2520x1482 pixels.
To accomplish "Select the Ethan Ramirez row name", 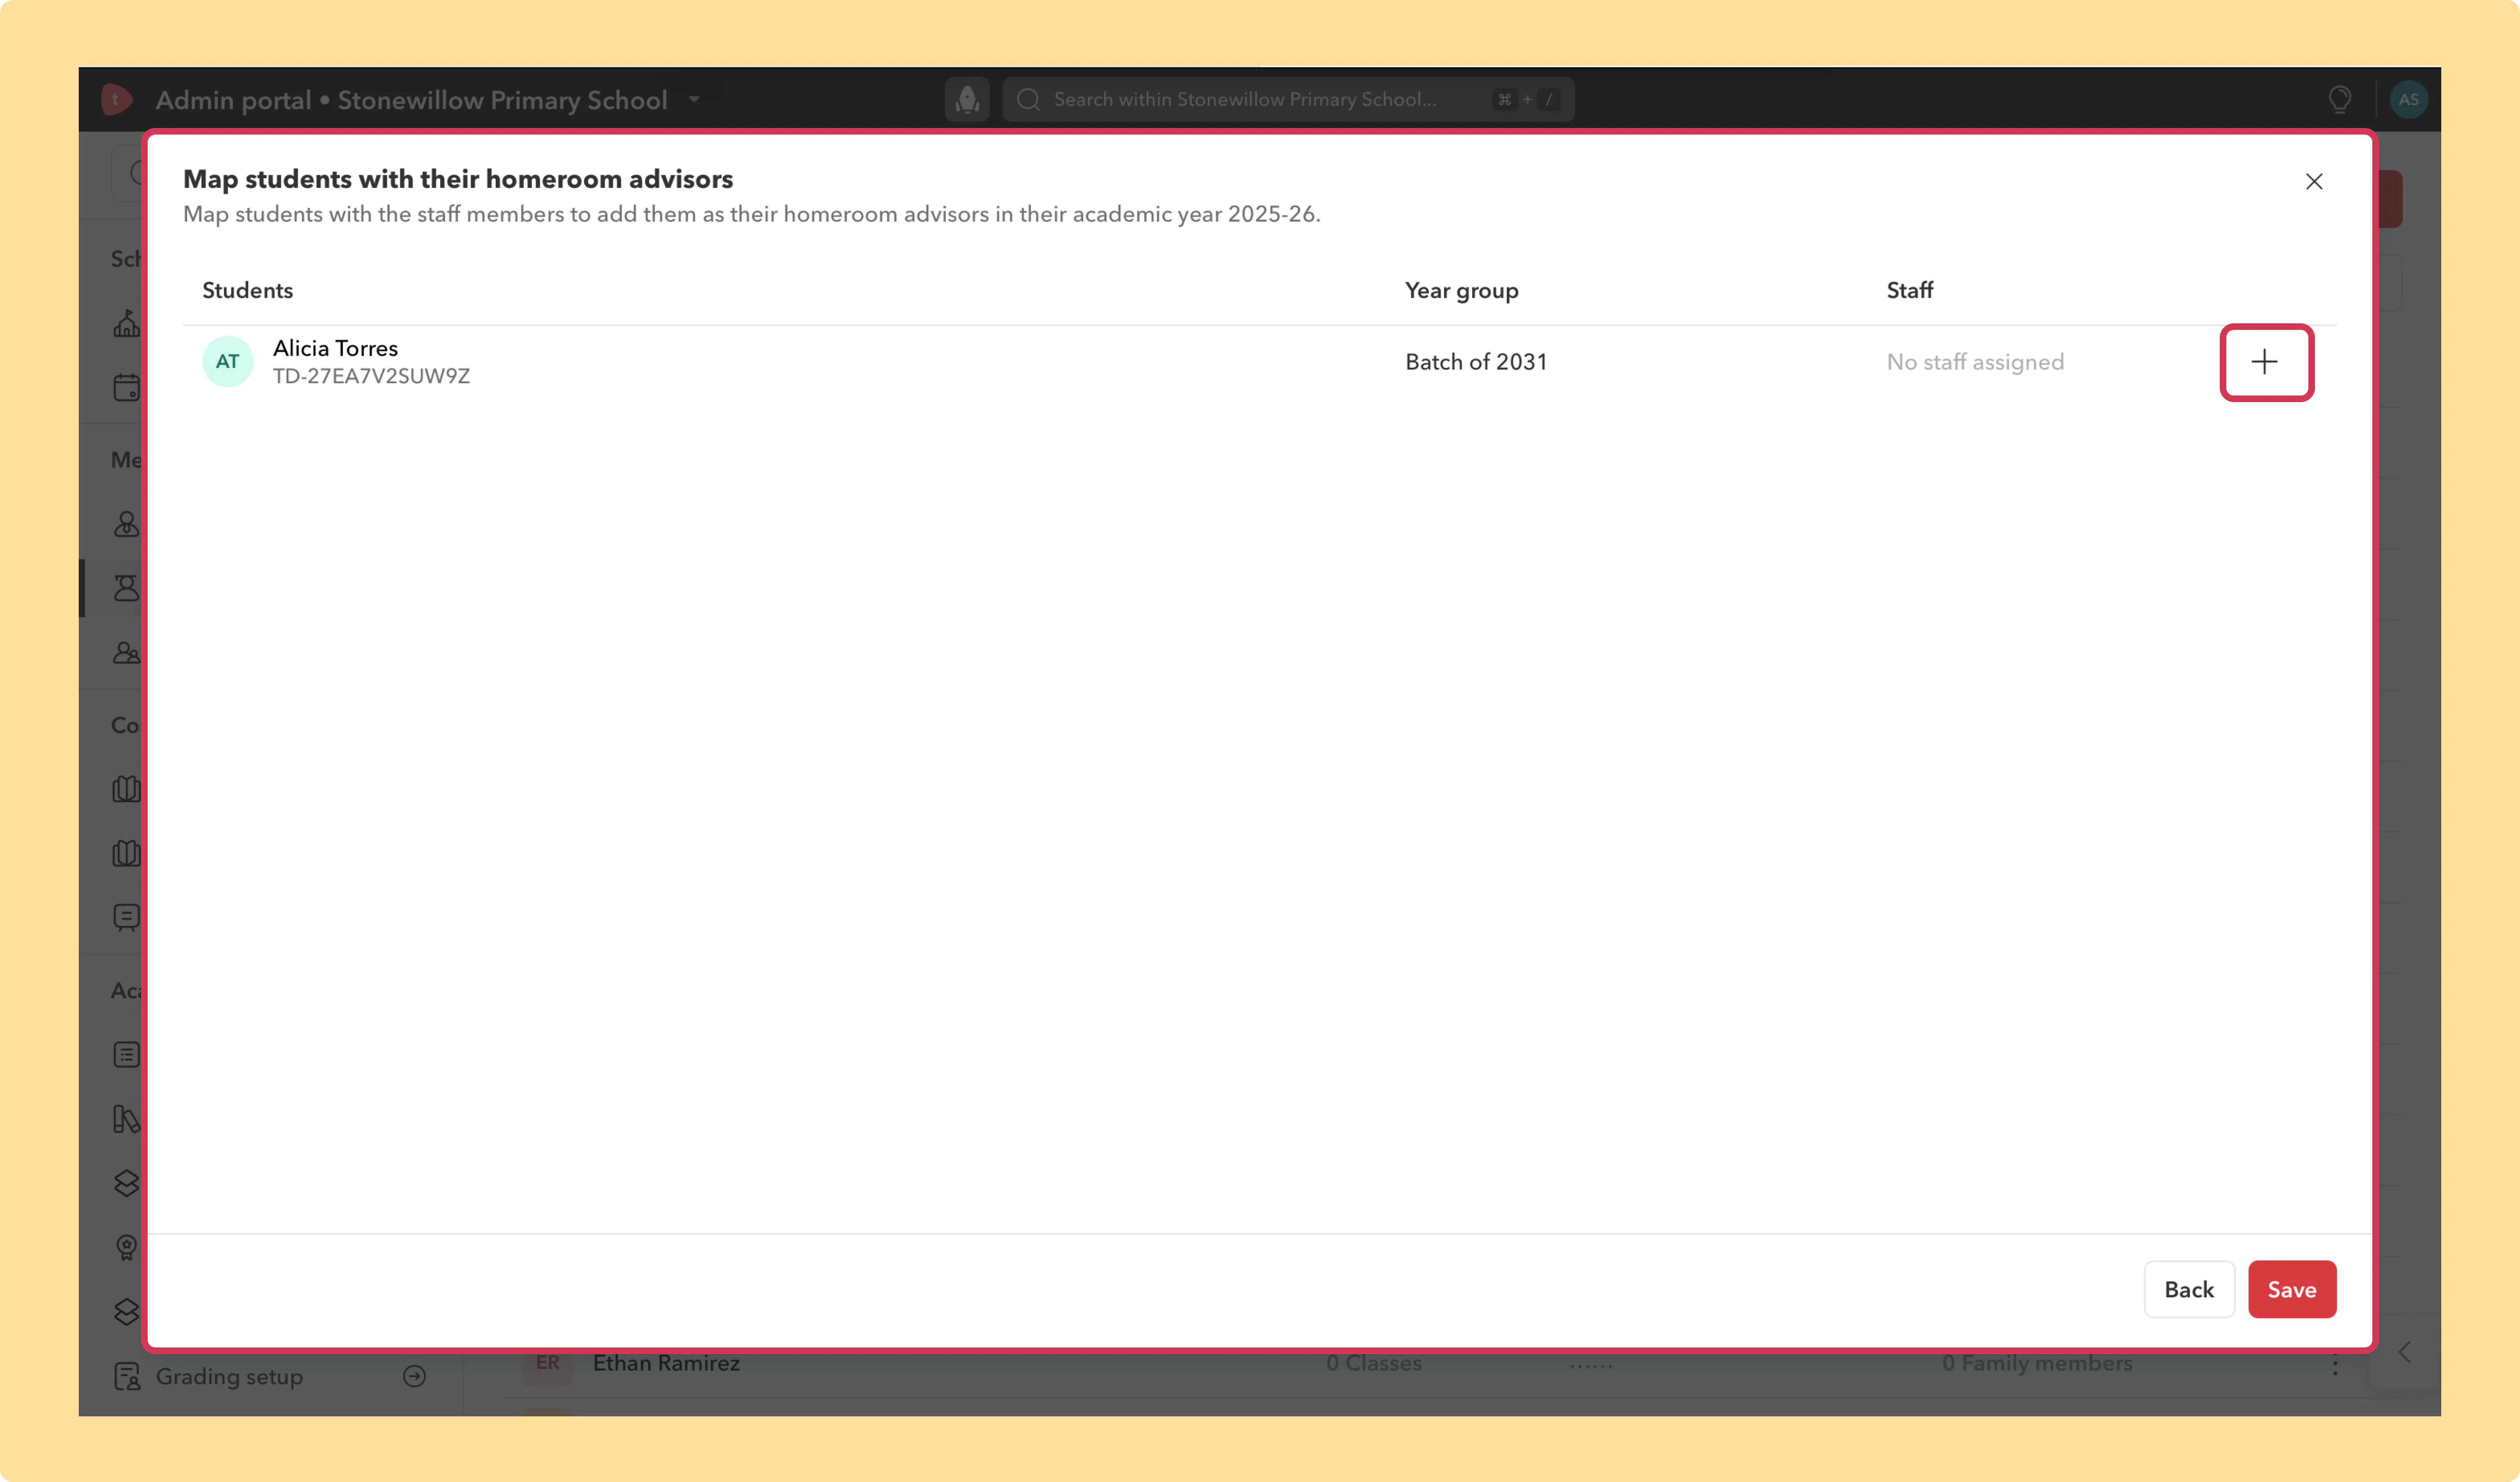I will click(x=666, y=1363).
